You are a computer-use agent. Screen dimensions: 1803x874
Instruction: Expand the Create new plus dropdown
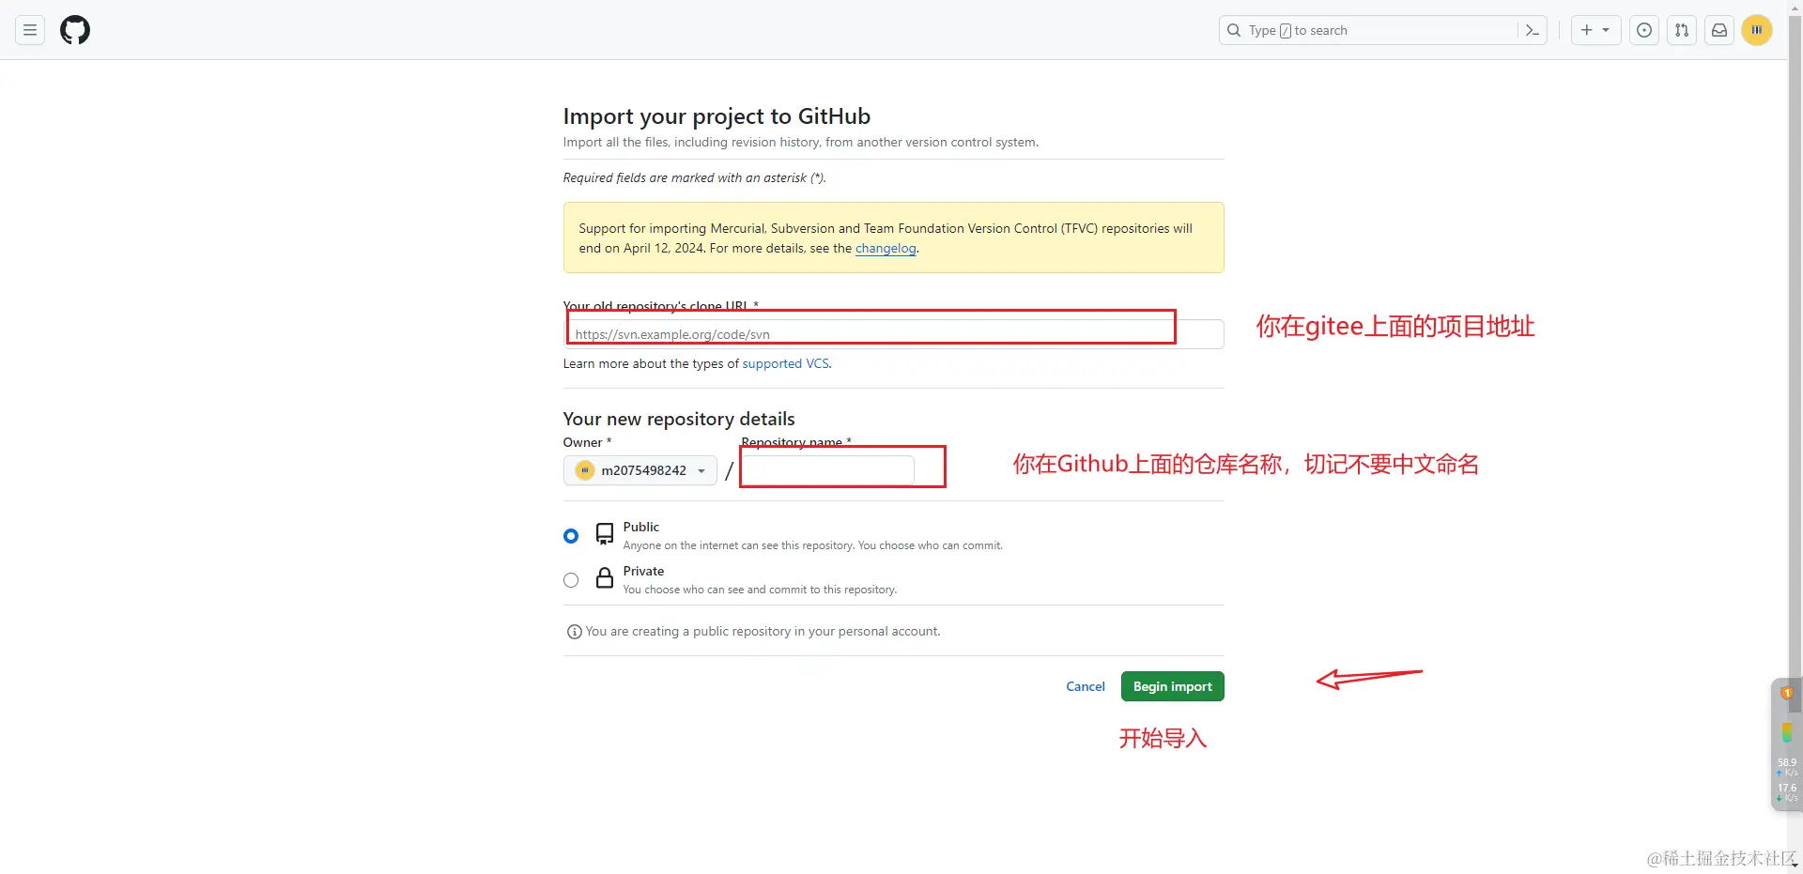(1595, 30)
